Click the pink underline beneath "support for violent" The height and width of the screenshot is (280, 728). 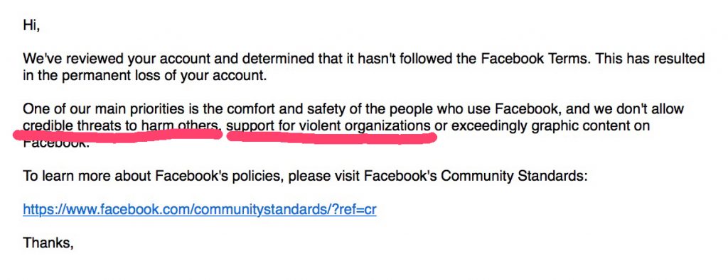(332, 138)
